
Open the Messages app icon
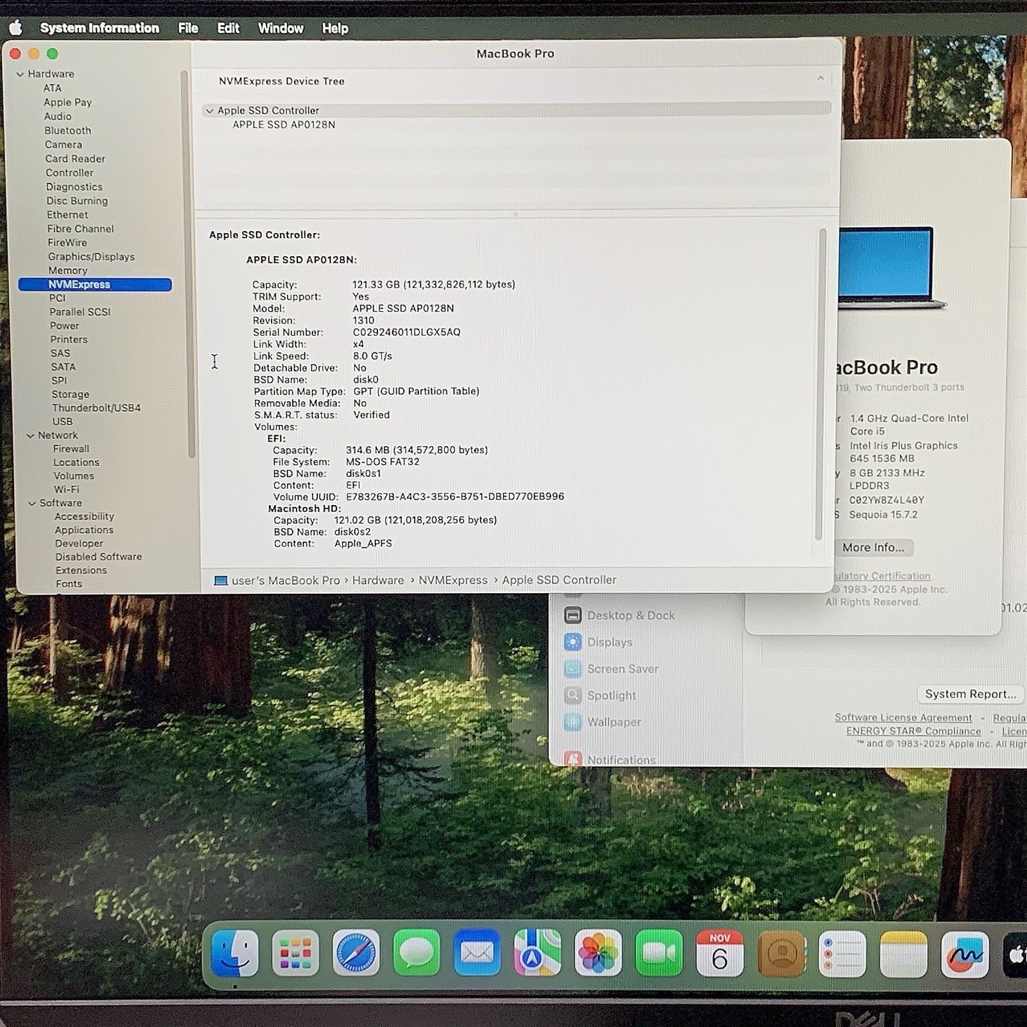tap(416, 953)
